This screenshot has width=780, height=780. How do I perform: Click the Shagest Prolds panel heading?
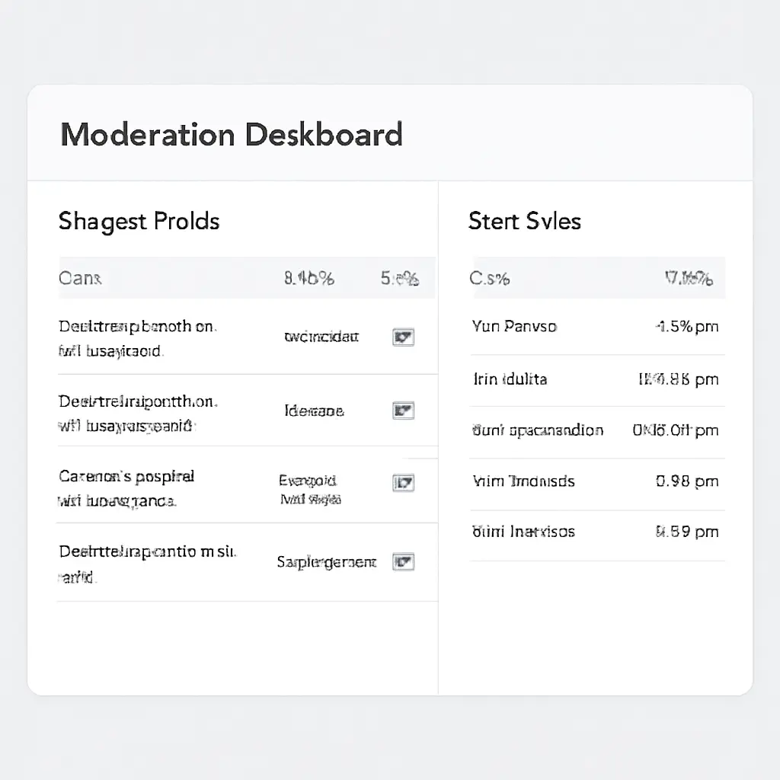139,222
